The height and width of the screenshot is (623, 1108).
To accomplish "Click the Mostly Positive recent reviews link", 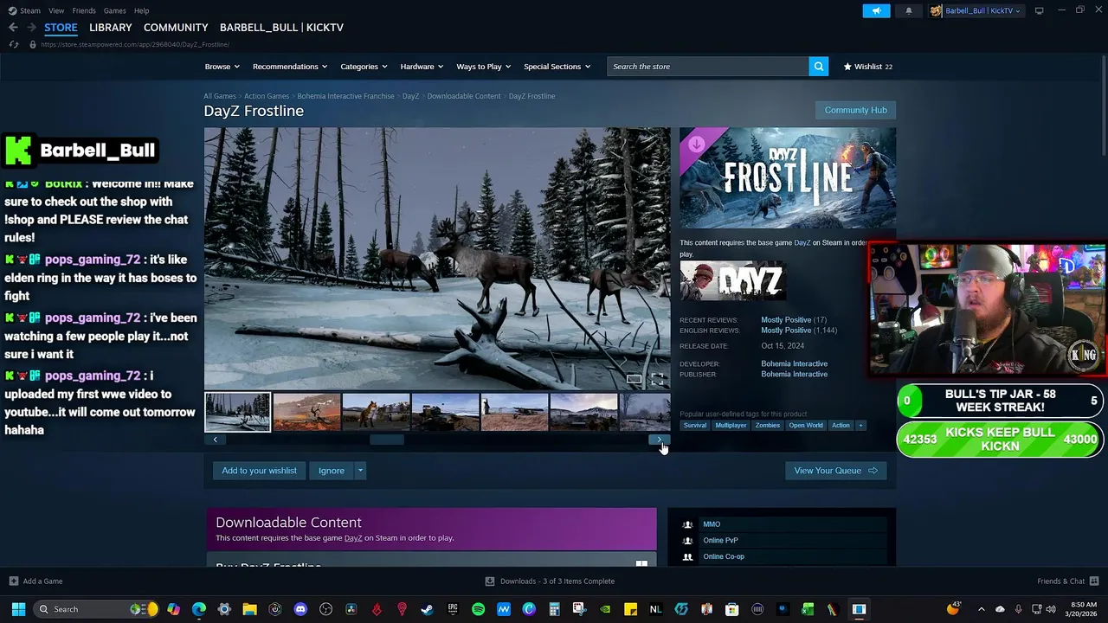I will point(786,320).
